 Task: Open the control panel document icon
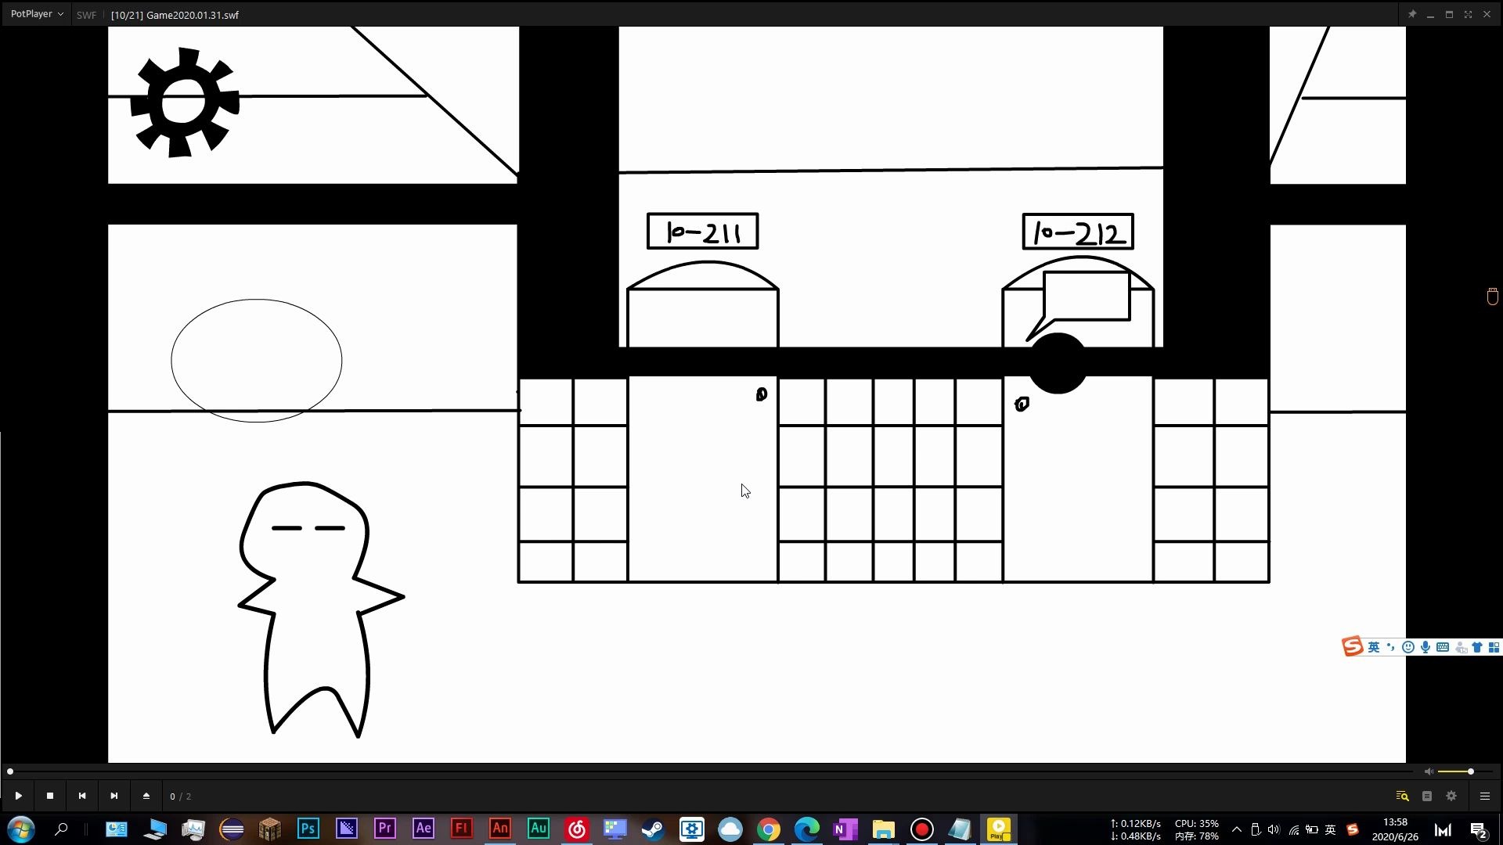[x=1427, y=796]
